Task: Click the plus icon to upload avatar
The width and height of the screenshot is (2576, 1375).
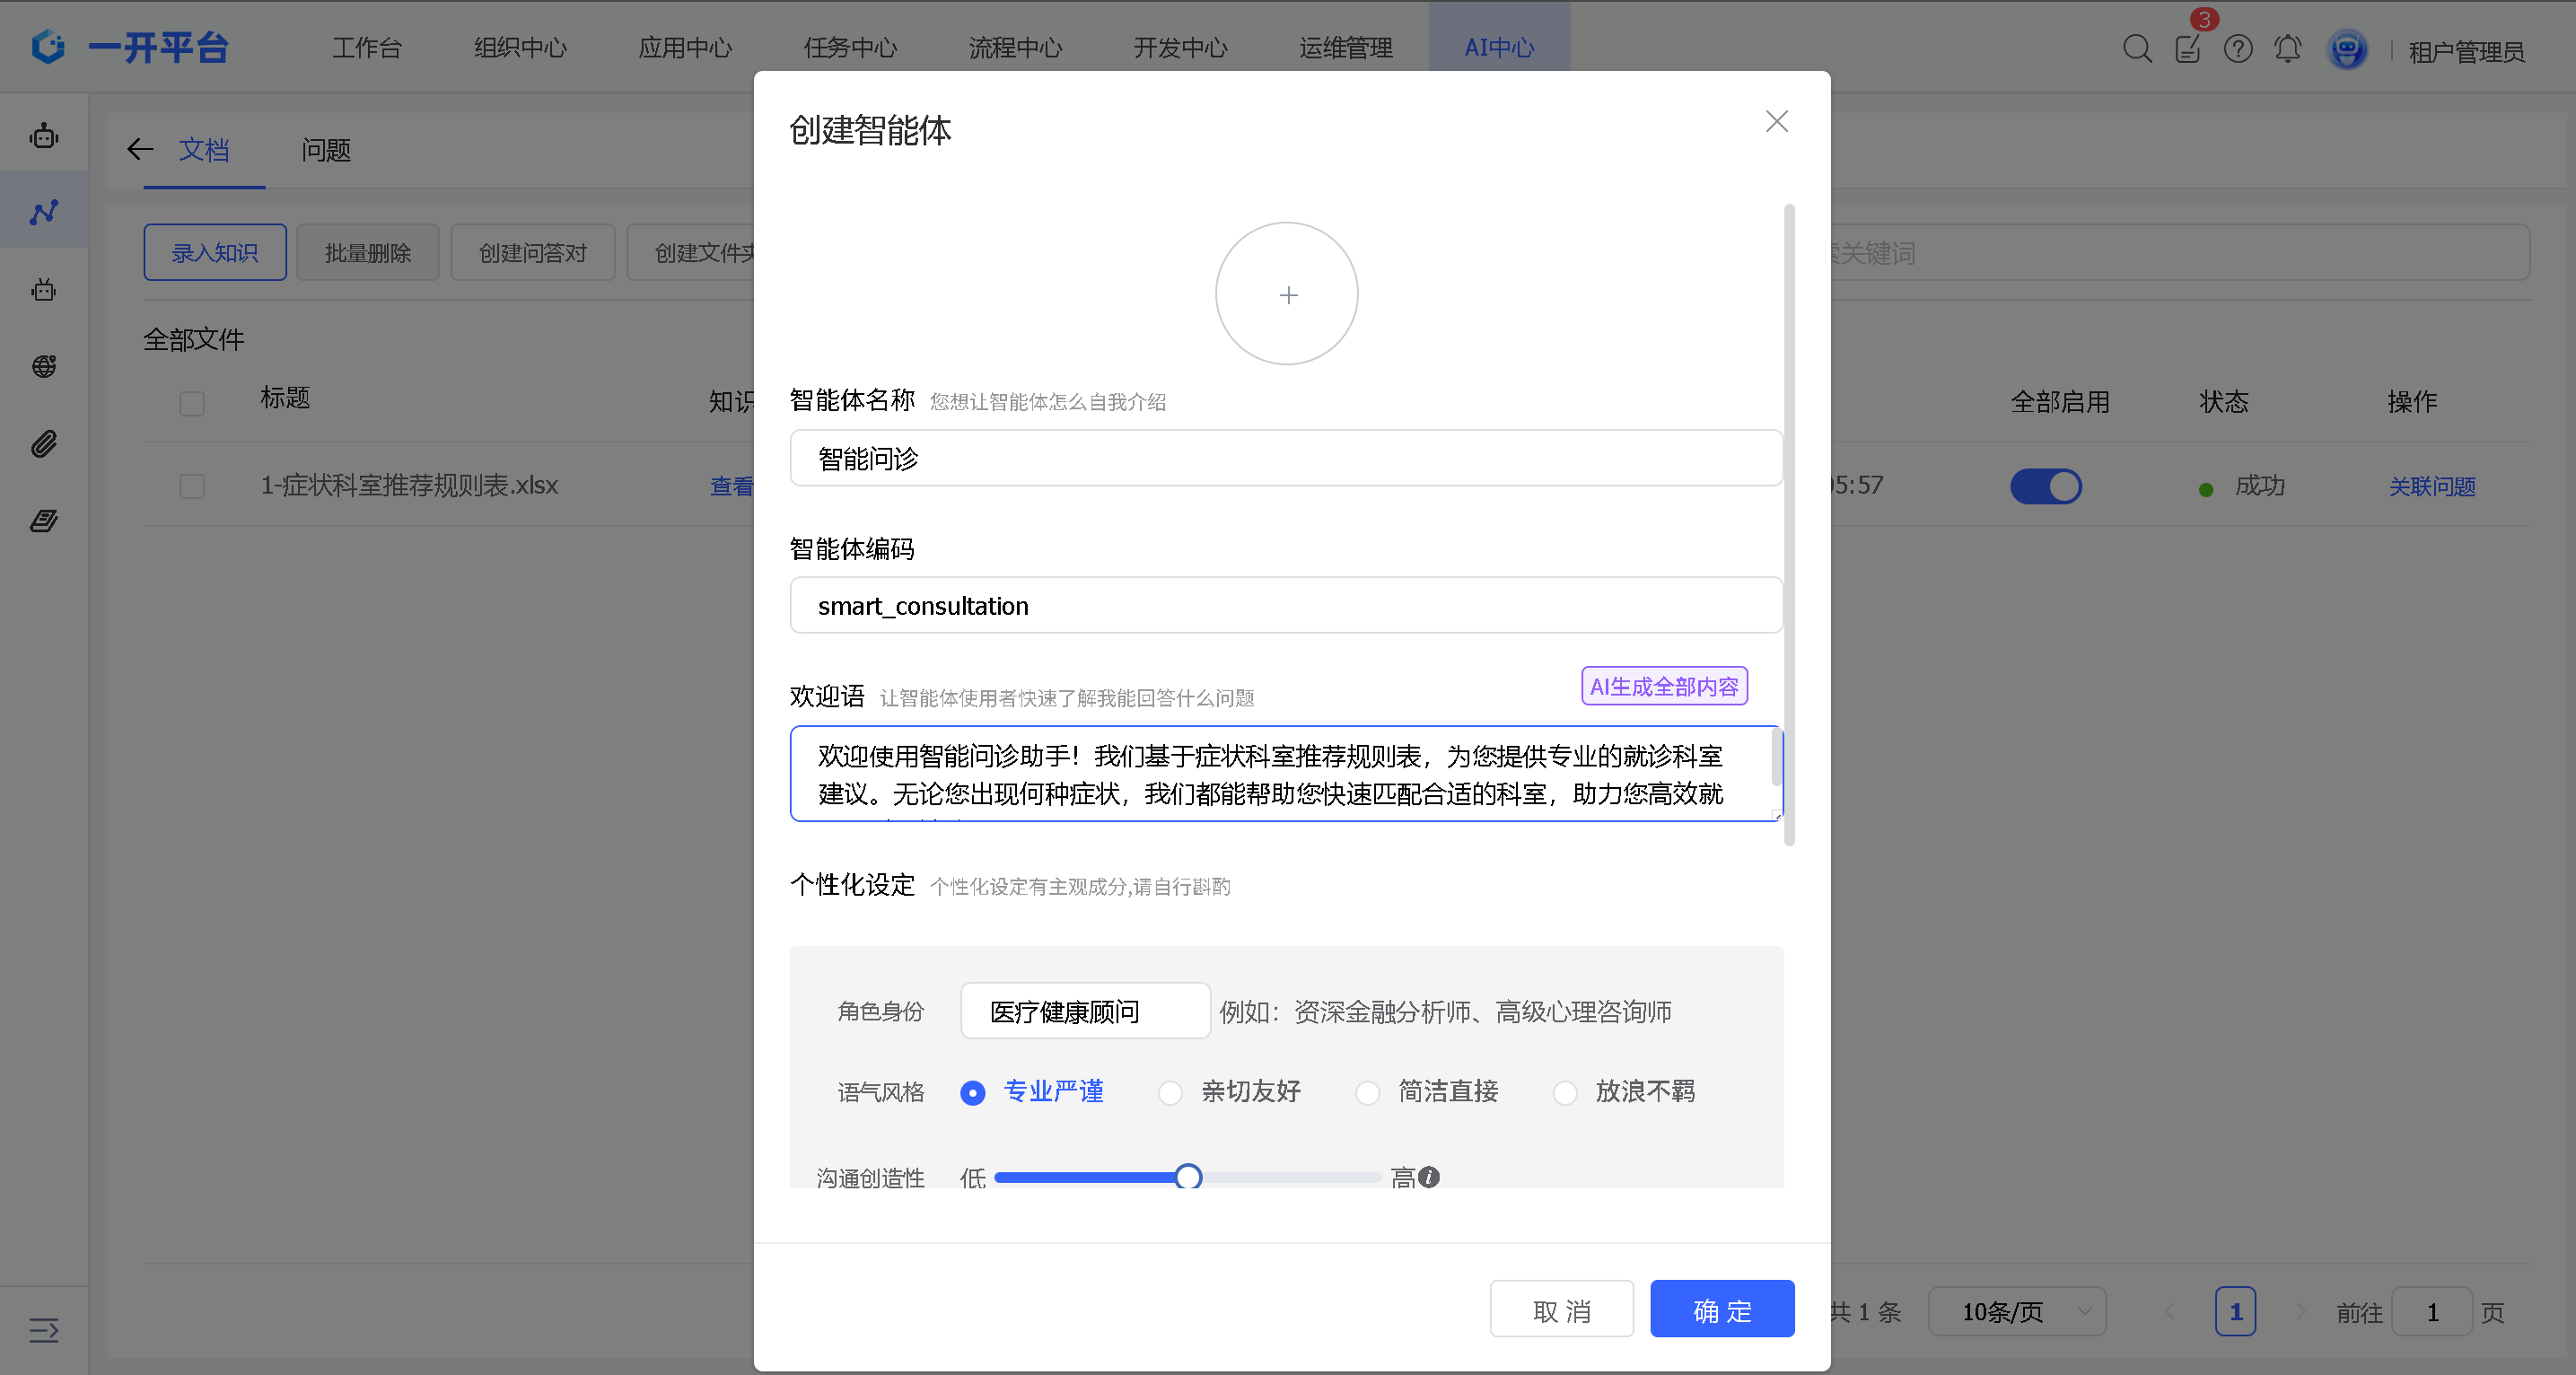Action: (1287, 294)
